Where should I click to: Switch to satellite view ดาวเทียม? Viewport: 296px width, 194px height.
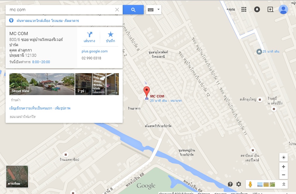pyautogui.click(x=17, y=177)
